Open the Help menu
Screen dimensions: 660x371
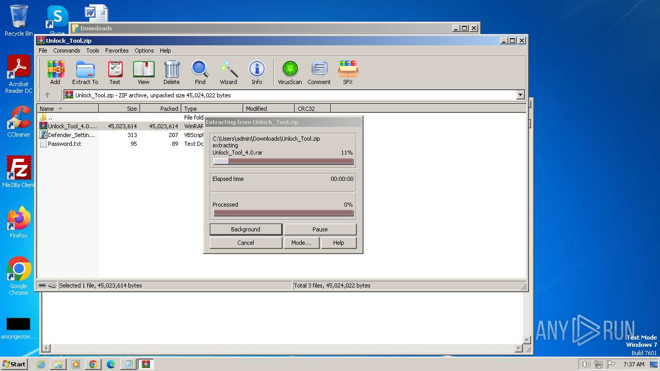coord(165,50)
